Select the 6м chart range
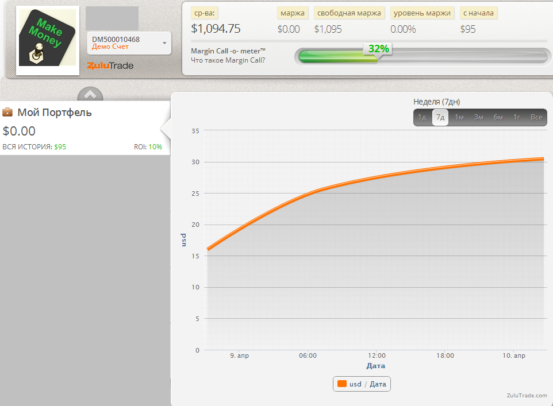The image size is (553, 406). pyautogui.click(x=498, y=117)
